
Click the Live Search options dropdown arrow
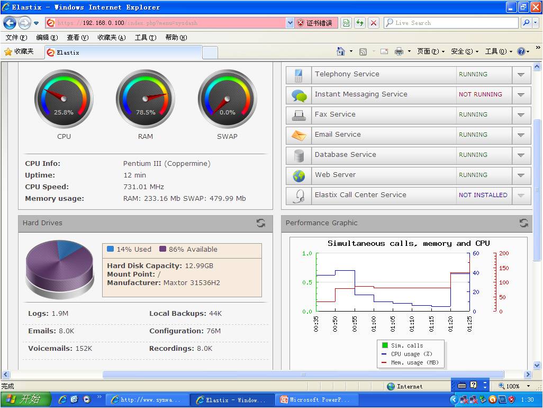pos(536,23)
